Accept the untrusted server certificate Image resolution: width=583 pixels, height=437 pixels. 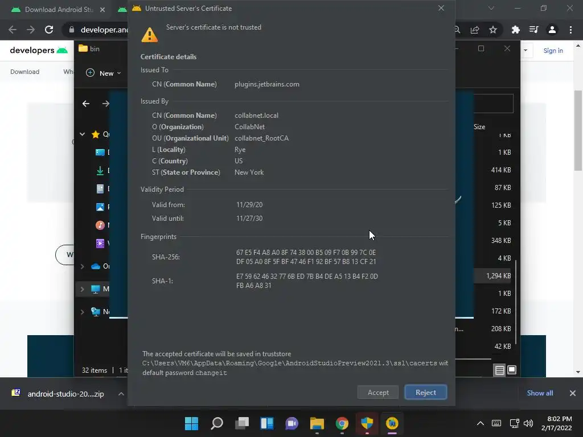tap(378, 393)
